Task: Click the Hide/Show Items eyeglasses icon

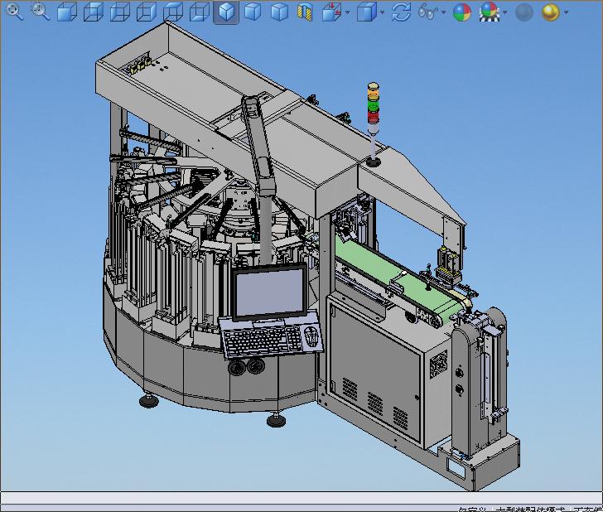Action: [x=427, y=12]
